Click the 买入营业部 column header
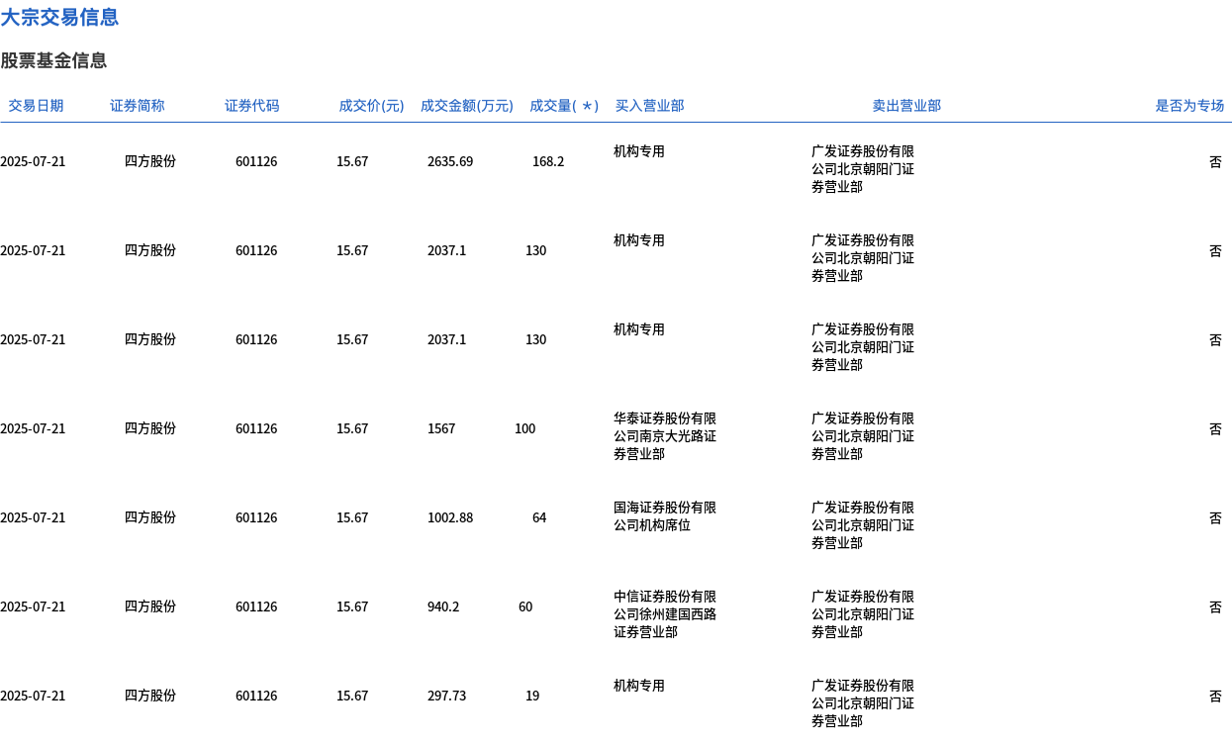This screenshot has width=1232, height=746. coord(649,106)
